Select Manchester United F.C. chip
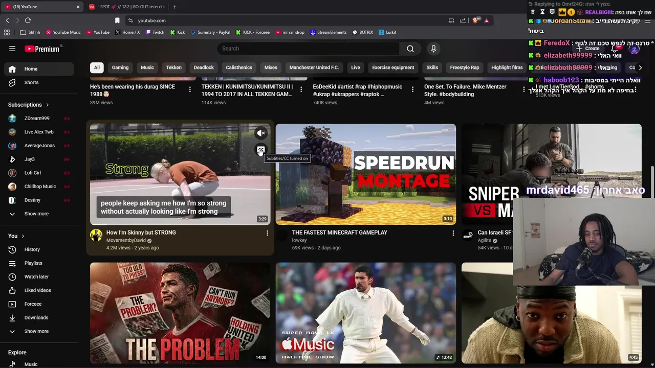 click(x=314, y=67)
